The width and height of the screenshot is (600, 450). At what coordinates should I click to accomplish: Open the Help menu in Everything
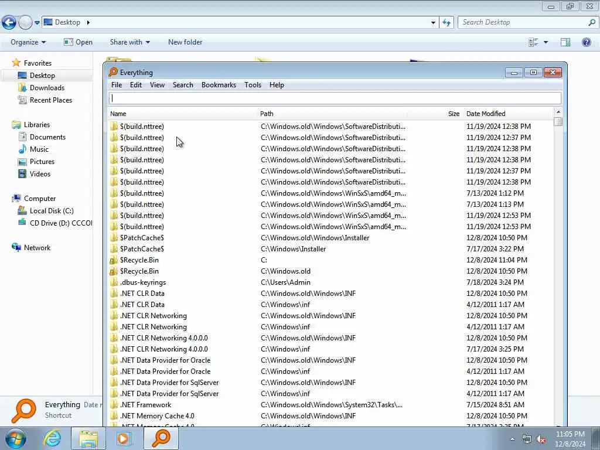277,85
